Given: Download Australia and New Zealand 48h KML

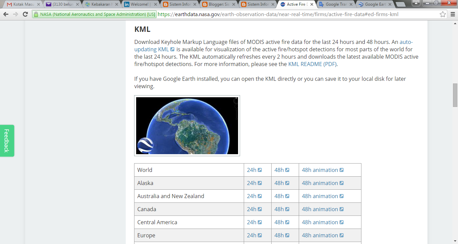Looking at the screenshot, I should pos(282,196).
